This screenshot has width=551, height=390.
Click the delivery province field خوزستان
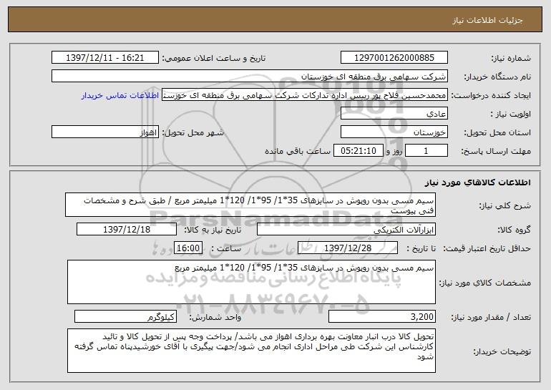tap(394, 132)
